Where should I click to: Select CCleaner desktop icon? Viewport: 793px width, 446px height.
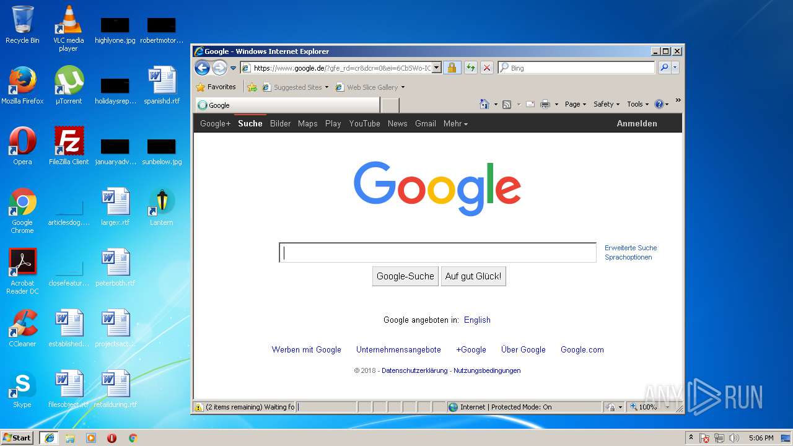tap(22, 328)
